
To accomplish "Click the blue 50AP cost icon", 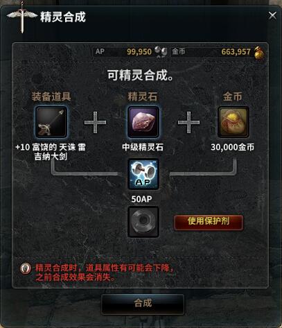I will [x=143, y=174].
